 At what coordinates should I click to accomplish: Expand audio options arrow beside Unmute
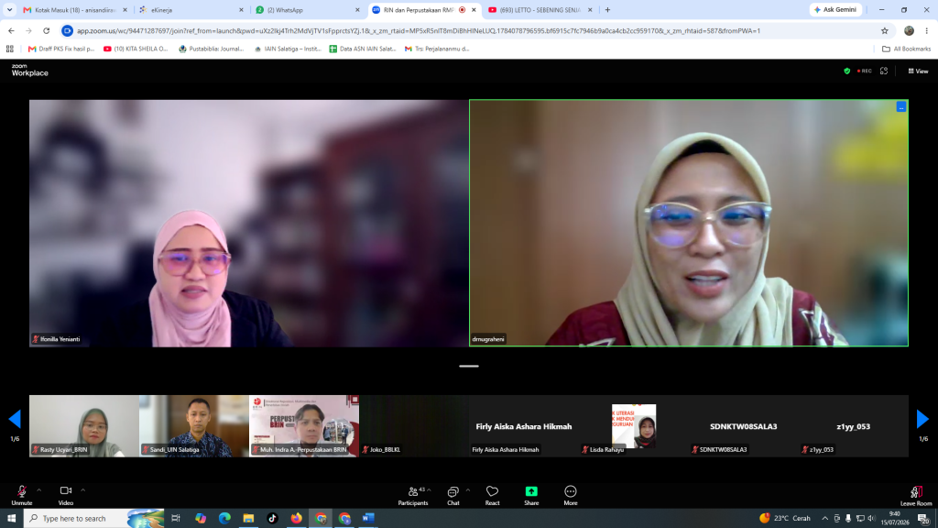point(39,490)
